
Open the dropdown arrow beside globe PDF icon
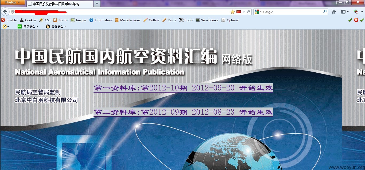362,12
